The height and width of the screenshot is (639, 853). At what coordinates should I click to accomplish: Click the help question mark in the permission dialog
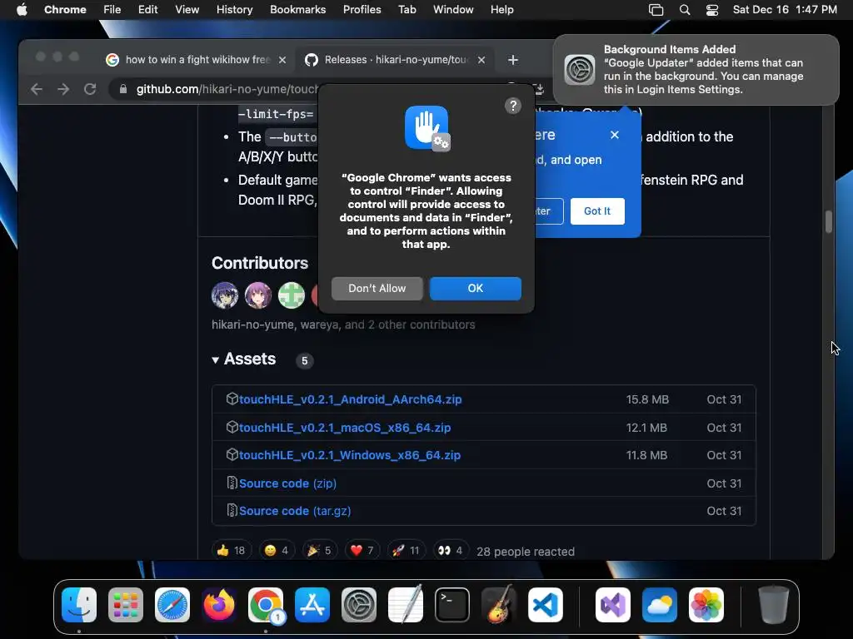pyautogui.click(x=513, y=106)
